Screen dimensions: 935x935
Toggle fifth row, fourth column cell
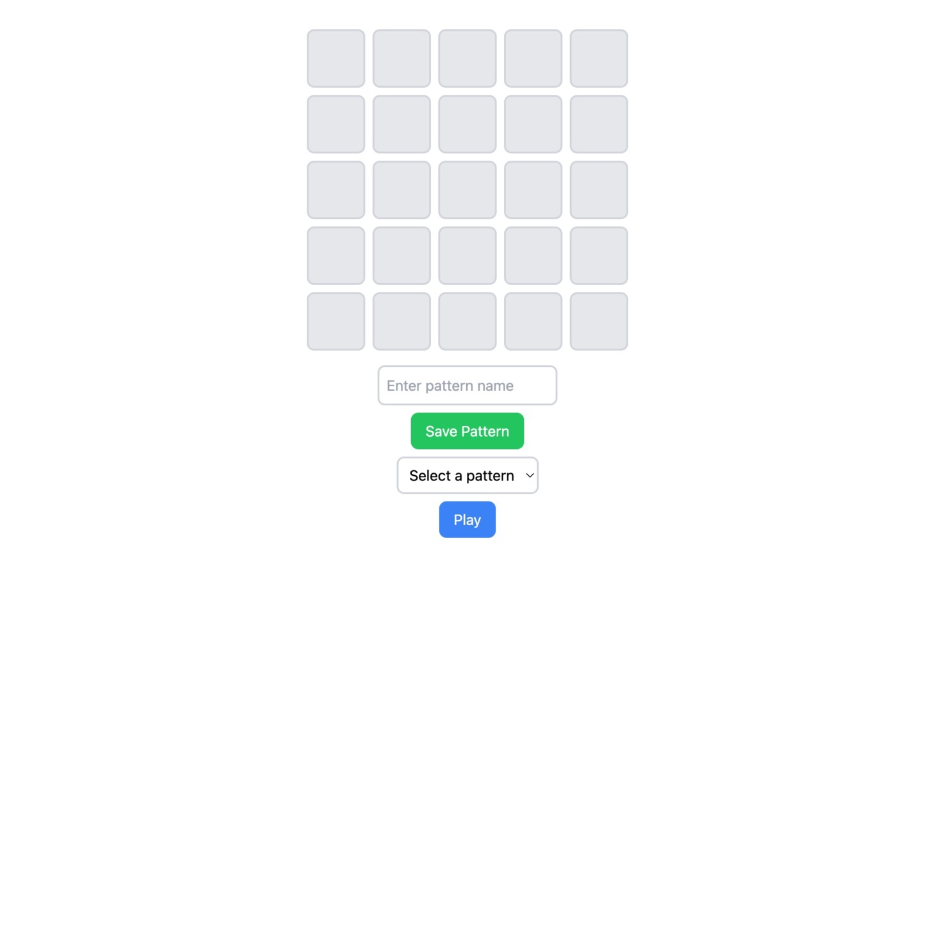(x=533, y=321)
